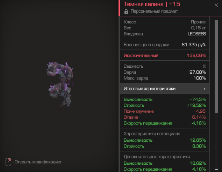222x172 pixels.
Task: Click potential Выносливость value 12,85%
Action: point(198,140)
